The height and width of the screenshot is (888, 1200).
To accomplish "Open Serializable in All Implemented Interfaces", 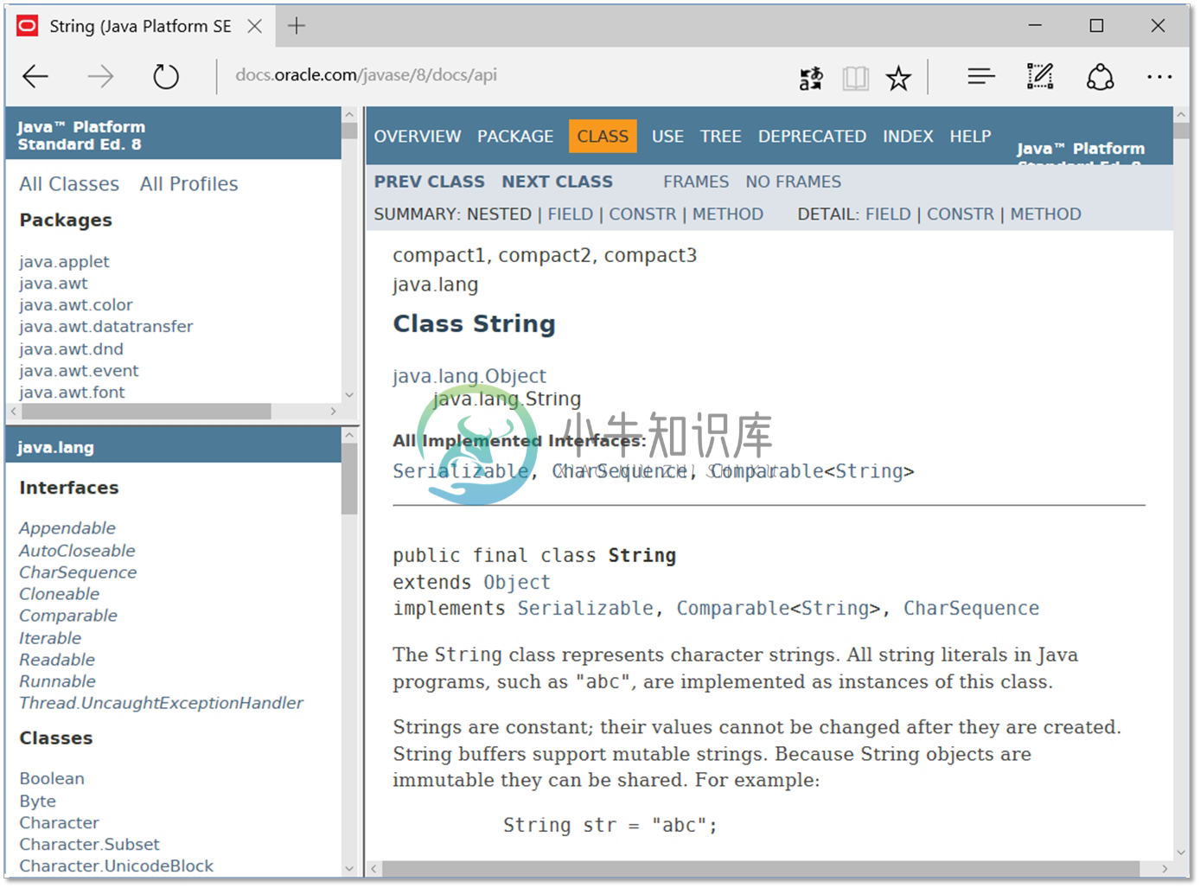I will click(x=461, y=471).
